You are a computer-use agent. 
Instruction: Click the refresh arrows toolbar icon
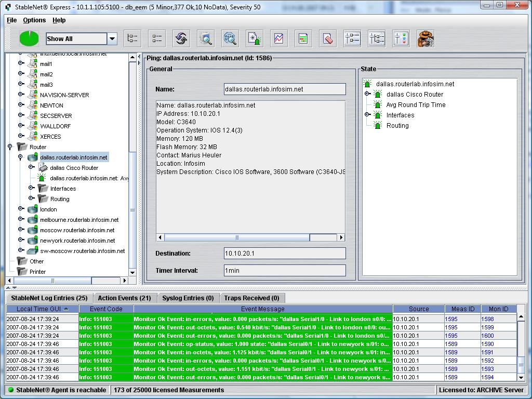point(181,38)
